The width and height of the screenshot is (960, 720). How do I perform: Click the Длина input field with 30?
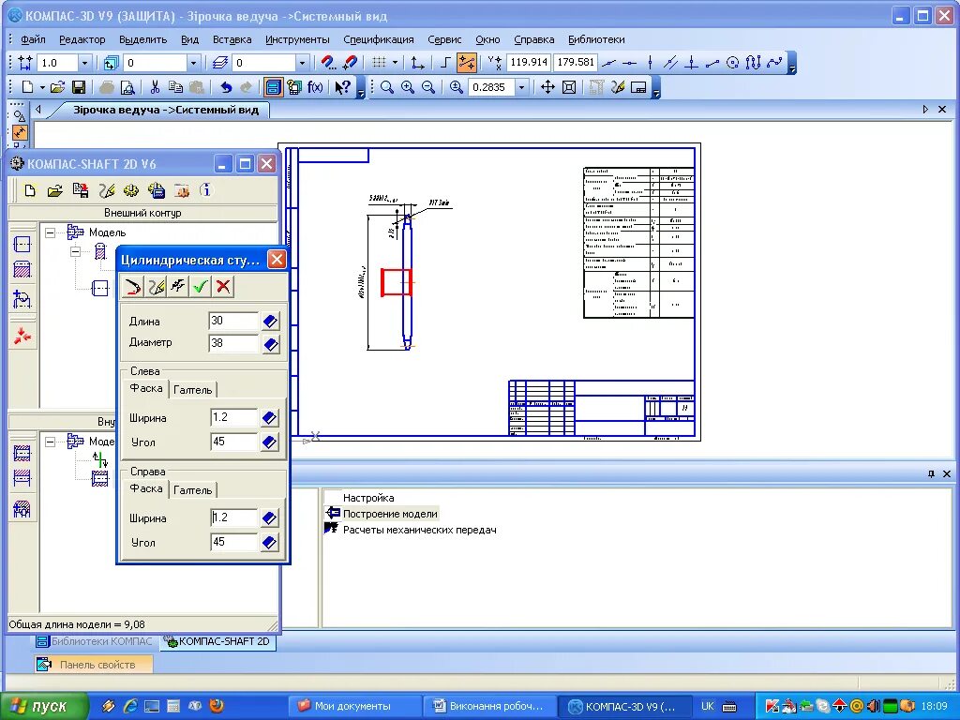click(233, 321)
